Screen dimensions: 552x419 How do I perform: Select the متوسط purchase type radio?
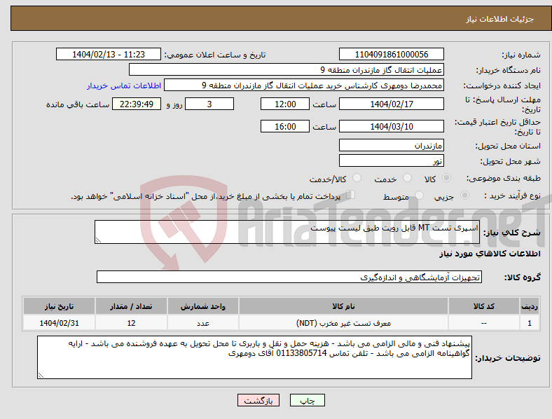pyautogui.click(x=419, y=195)
